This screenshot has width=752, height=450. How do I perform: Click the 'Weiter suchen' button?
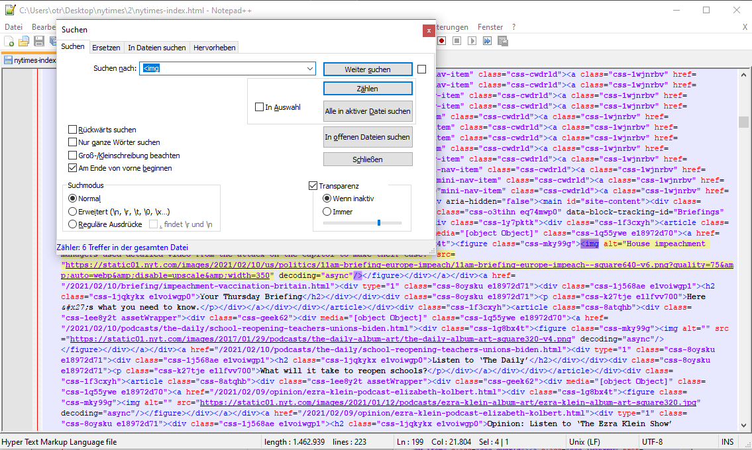[x=367, y=69]
